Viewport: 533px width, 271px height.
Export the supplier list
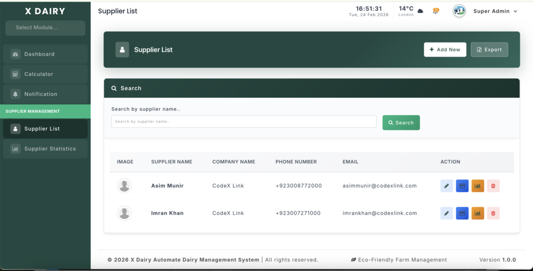click(489, 49)
